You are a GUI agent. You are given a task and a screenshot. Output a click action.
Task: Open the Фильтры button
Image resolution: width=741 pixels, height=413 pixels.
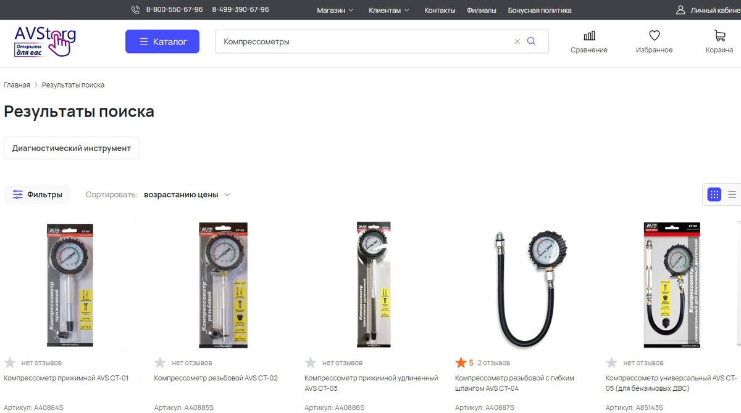tap(37, 195)
